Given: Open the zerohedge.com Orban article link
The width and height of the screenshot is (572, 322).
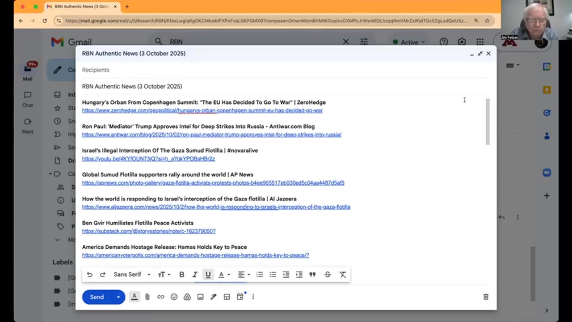Looking at the screenshot, I should pyautogui.click(x=202, y=110).
